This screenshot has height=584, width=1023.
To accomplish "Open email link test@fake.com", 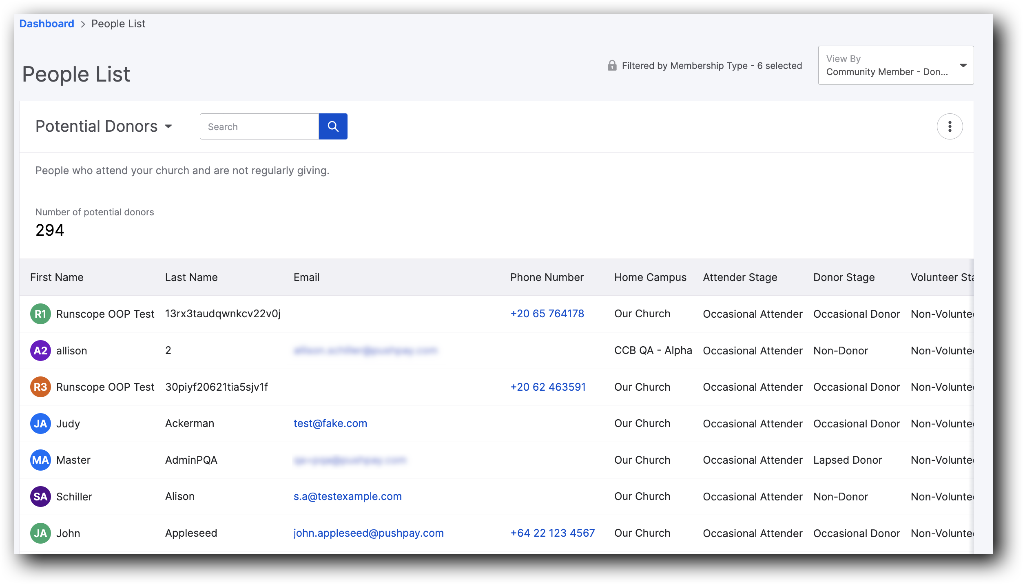I will tap(330, 423).
